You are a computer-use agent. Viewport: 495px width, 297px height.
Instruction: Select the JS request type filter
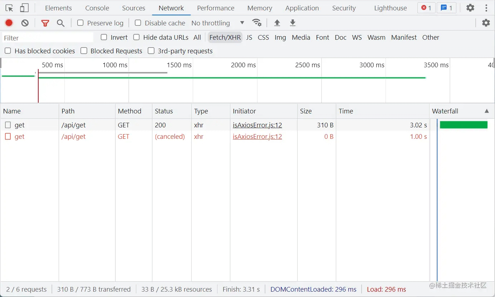(249, 37)
